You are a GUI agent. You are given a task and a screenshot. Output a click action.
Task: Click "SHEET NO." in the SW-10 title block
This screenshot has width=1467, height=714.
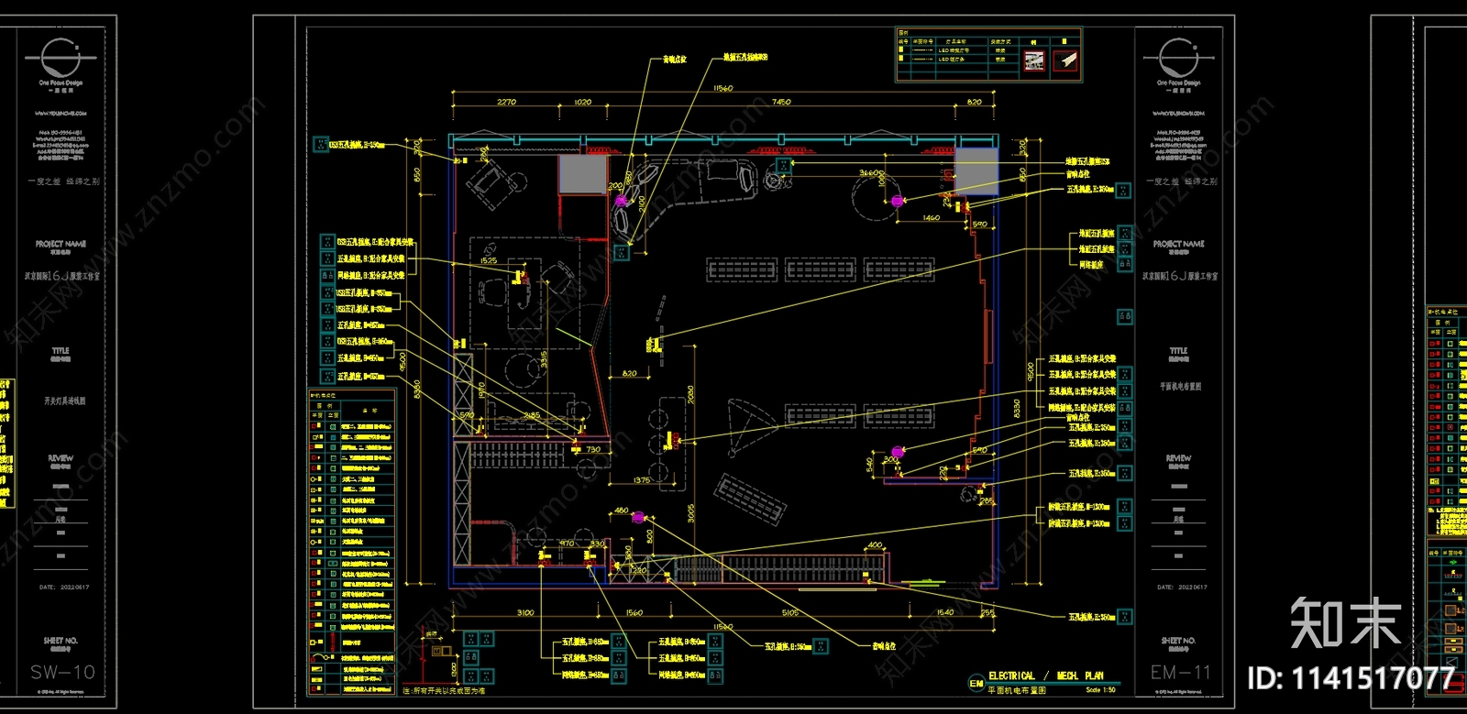coord(61,641)
